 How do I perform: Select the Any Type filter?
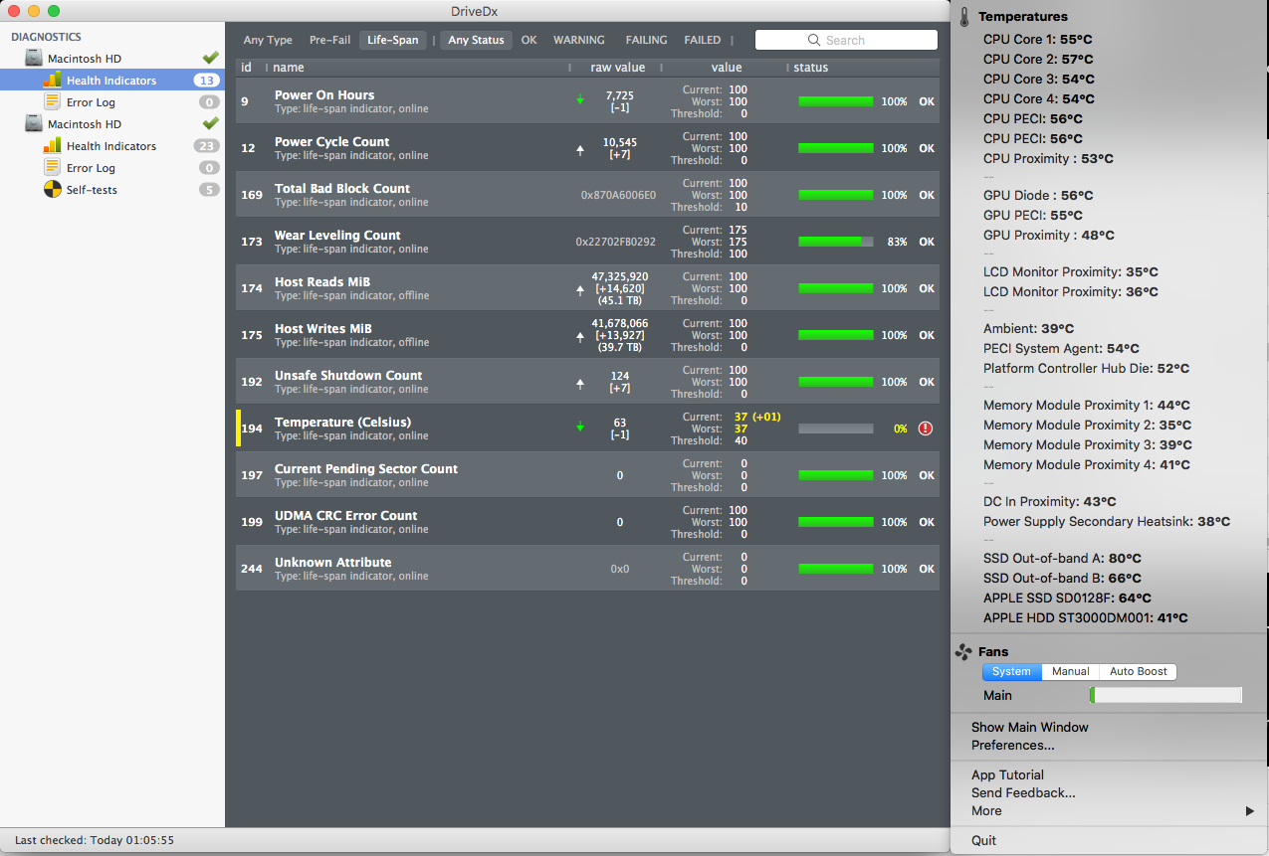click(268, 41)
